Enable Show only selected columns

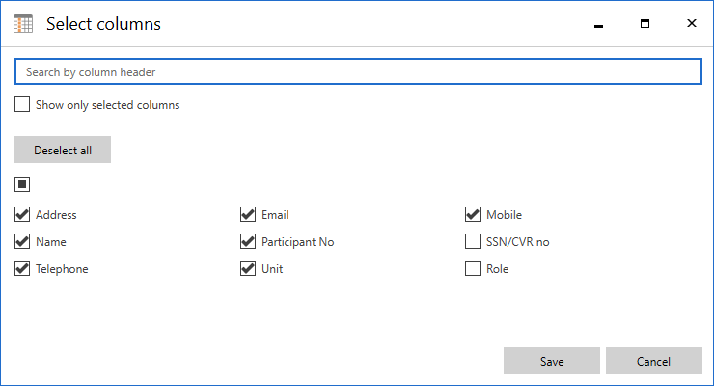(22, 104)
